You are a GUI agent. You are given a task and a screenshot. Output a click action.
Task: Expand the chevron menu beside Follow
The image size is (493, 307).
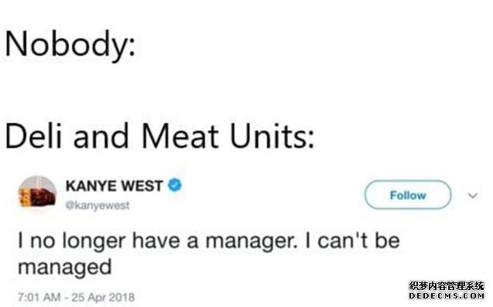click(x=473, y=196)
